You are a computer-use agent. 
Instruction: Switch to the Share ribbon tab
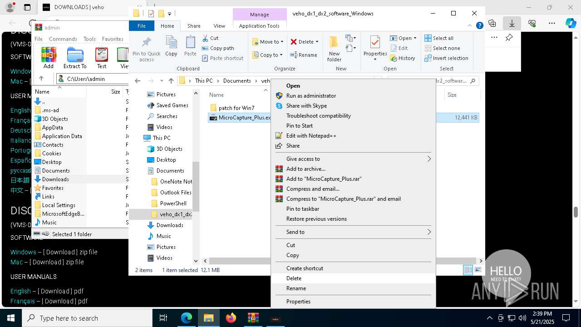194,26
